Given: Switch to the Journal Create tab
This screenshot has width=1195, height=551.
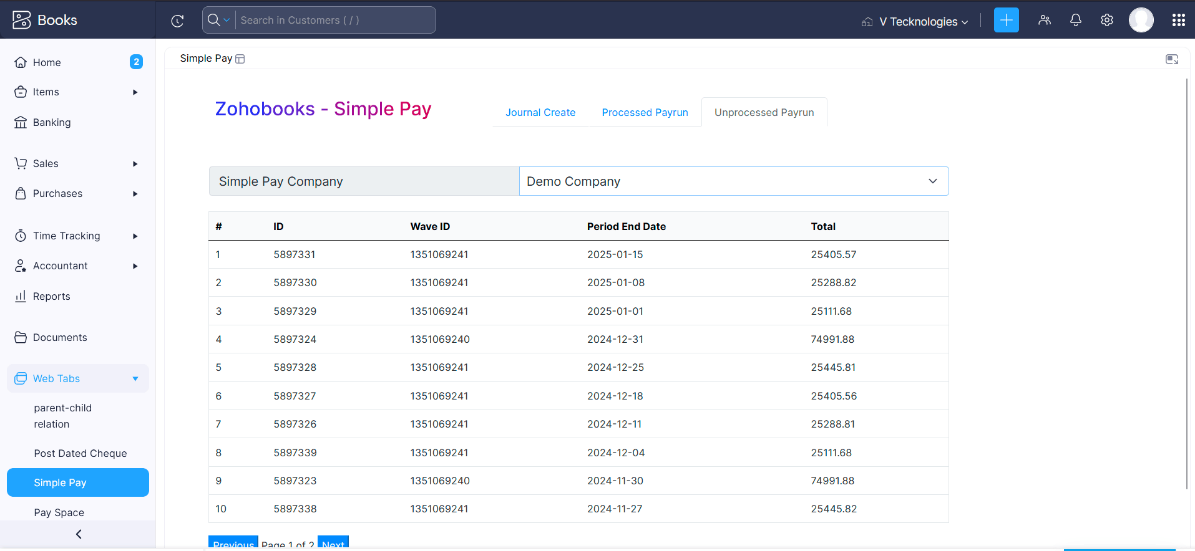Looking at the screenshot, I should pos(540,112).
